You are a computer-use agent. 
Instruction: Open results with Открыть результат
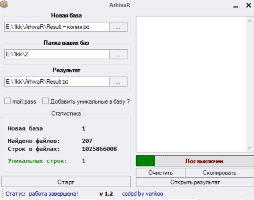(x=195, y=182)
